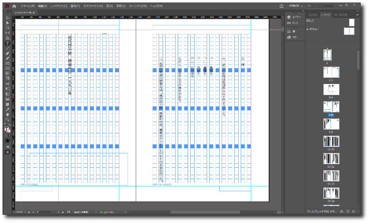Choose the Scissors tool
Image resolution: width=369 pixels, height=223 pixels.
click(x=8, y=84)
